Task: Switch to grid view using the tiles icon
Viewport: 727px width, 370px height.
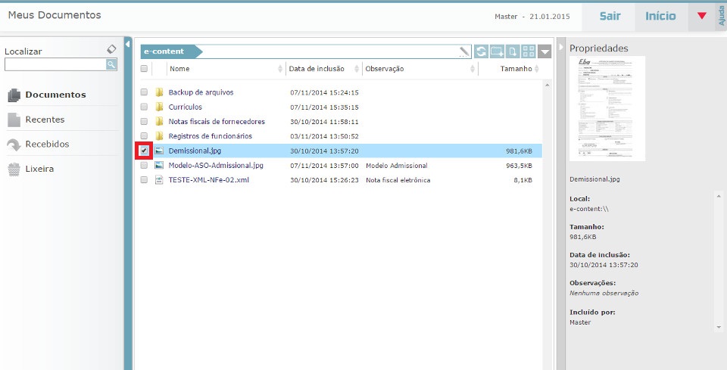Action: 529,51
